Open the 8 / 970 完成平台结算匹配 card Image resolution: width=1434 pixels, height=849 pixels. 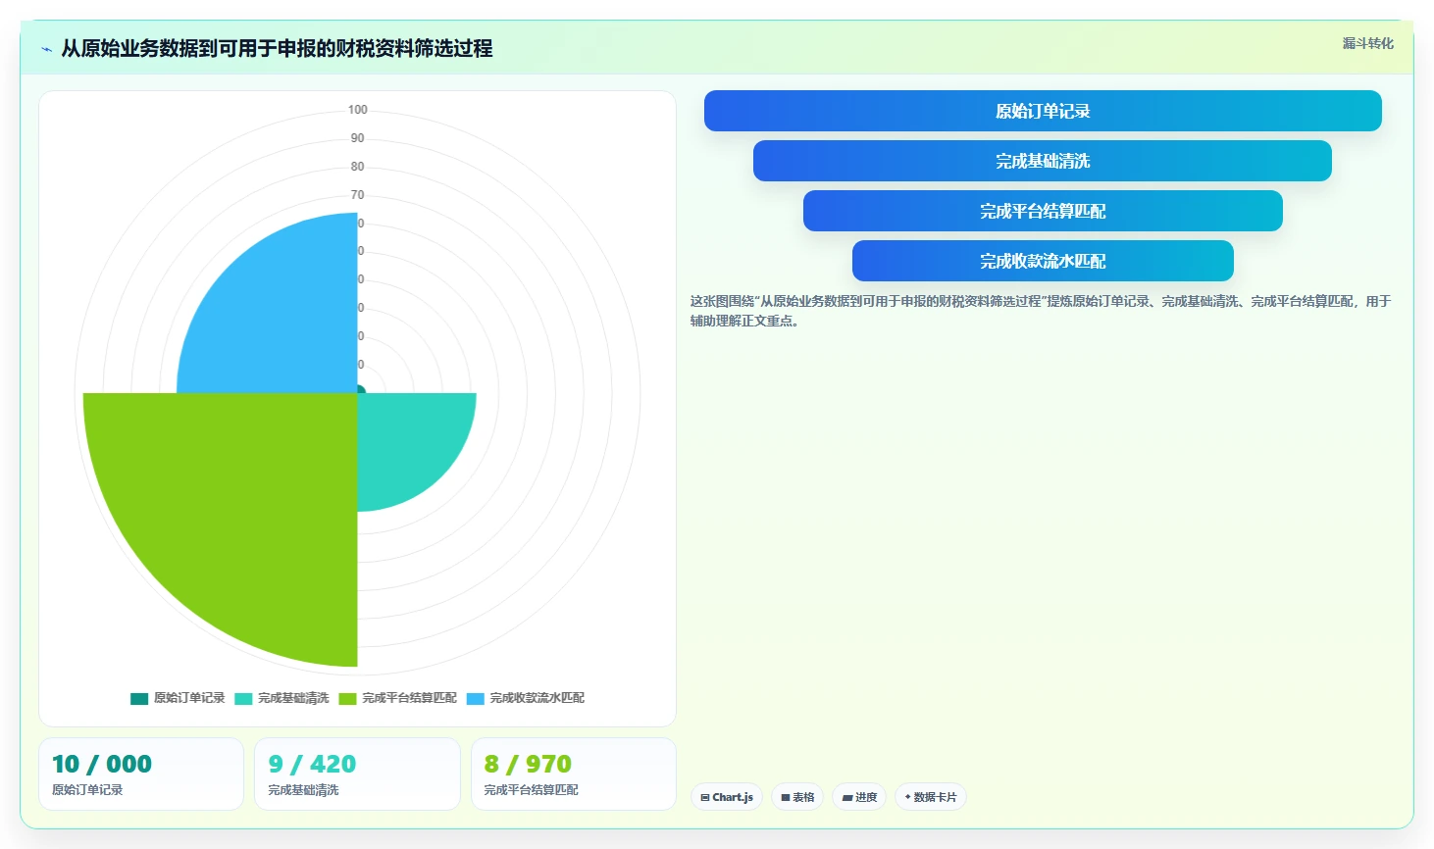574,774
